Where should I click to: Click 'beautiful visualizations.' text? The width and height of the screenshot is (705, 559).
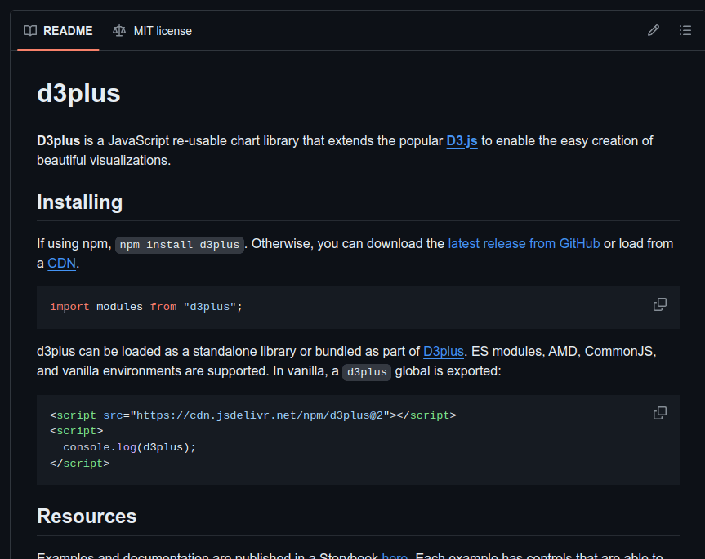104,160
